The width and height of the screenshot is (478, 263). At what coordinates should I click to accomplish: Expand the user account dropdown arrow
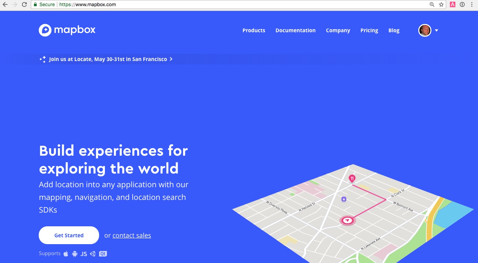(x=437, y=31)
